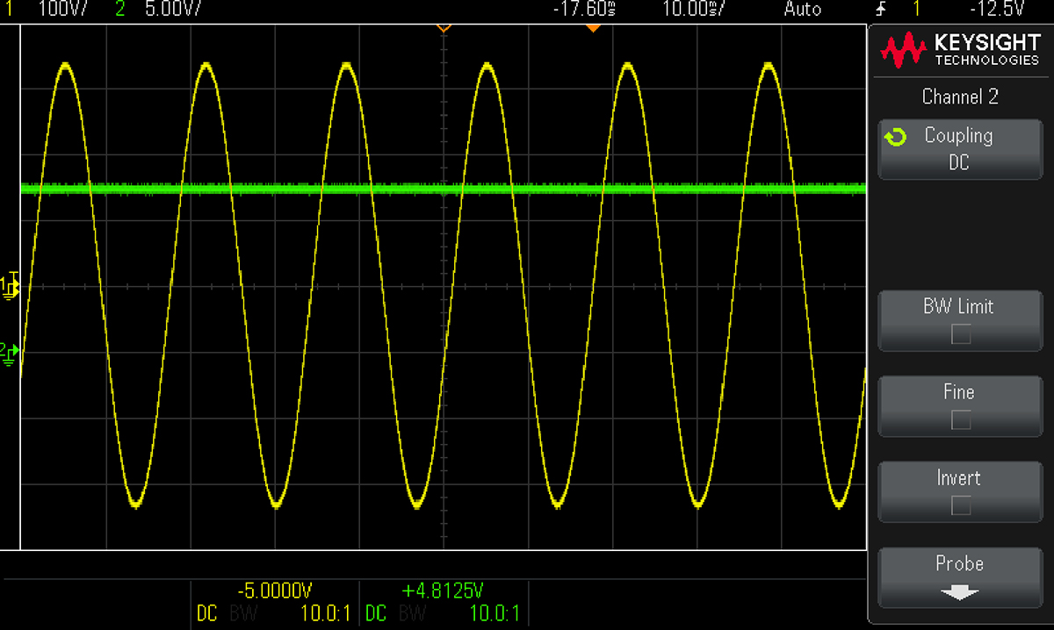
Task: Click the Keysight Technologies logo
Action: pos(959,52)
